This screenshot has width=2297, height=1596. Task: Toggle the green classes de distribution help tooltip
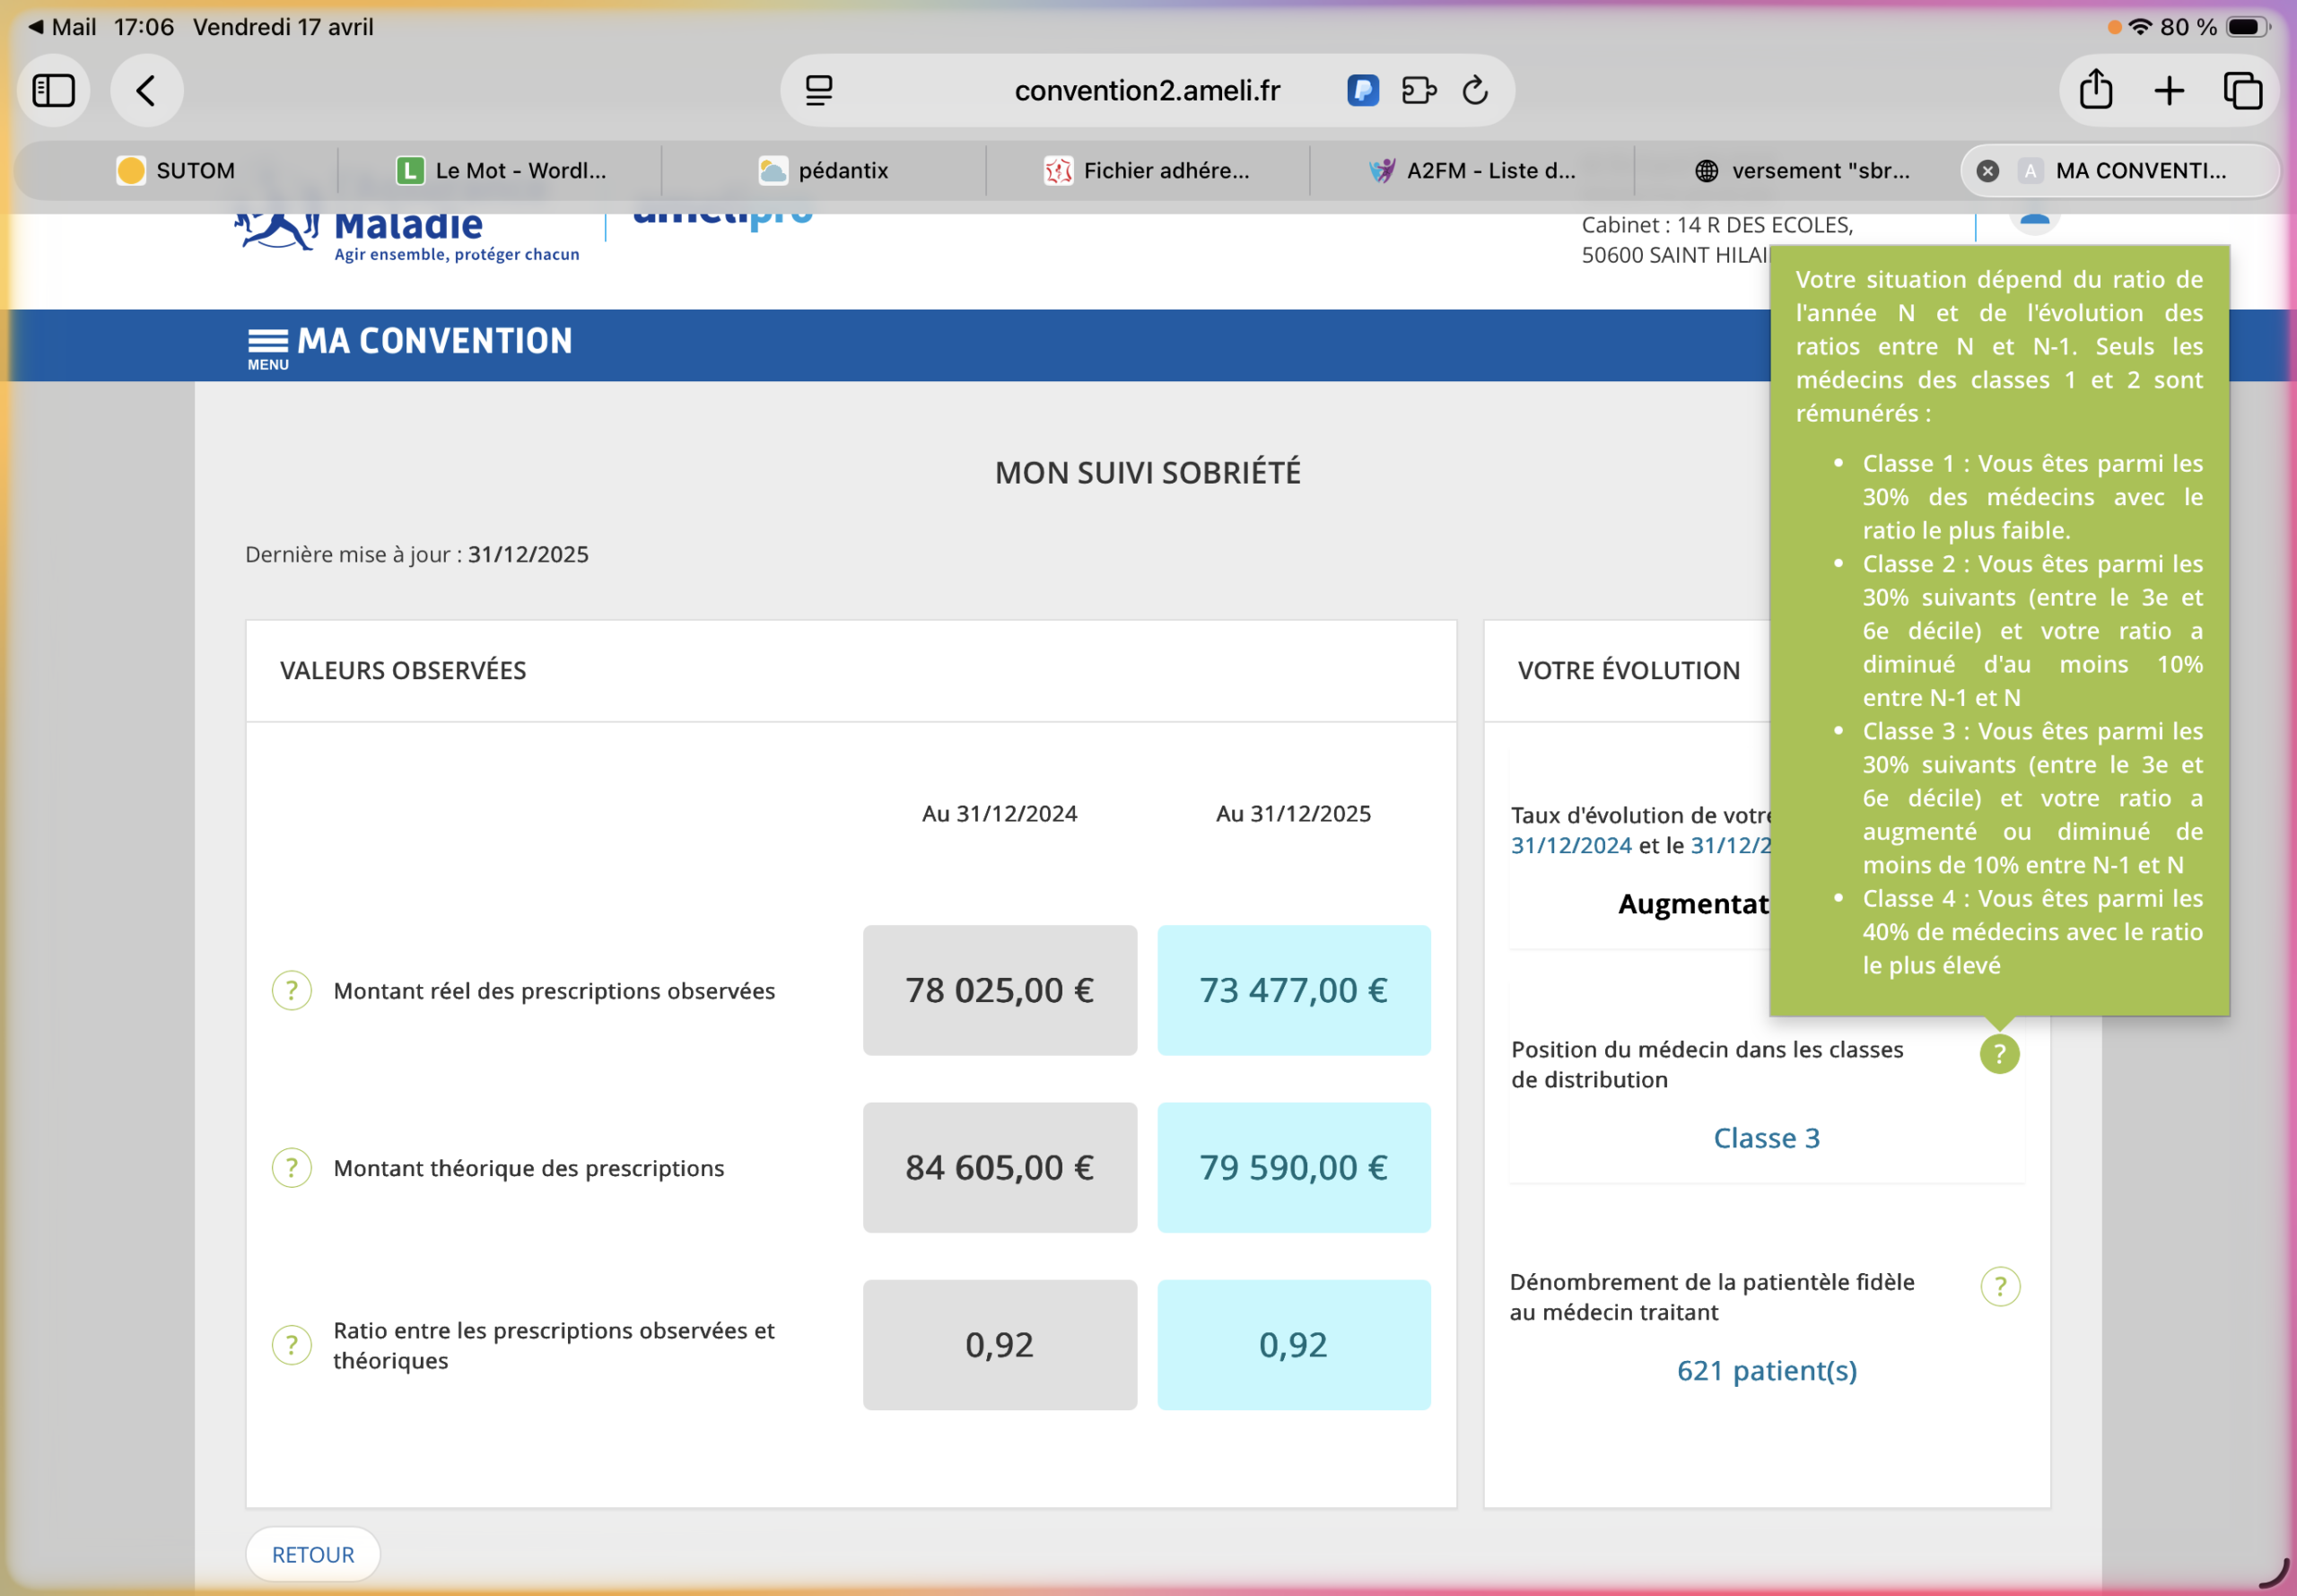1999,1053
